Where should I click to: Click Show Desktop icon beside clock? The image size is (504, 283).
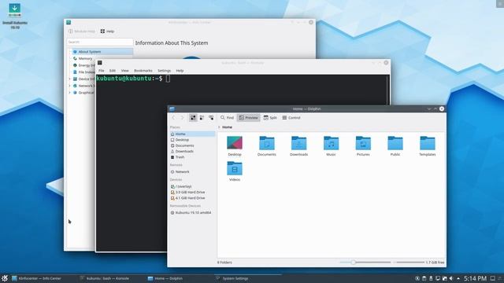tap(493, 278)
